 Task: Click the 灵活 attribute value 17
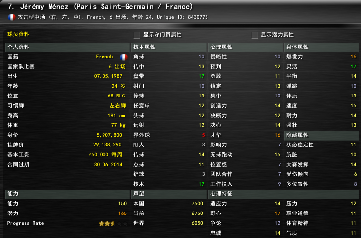click(x=354, y=67)
